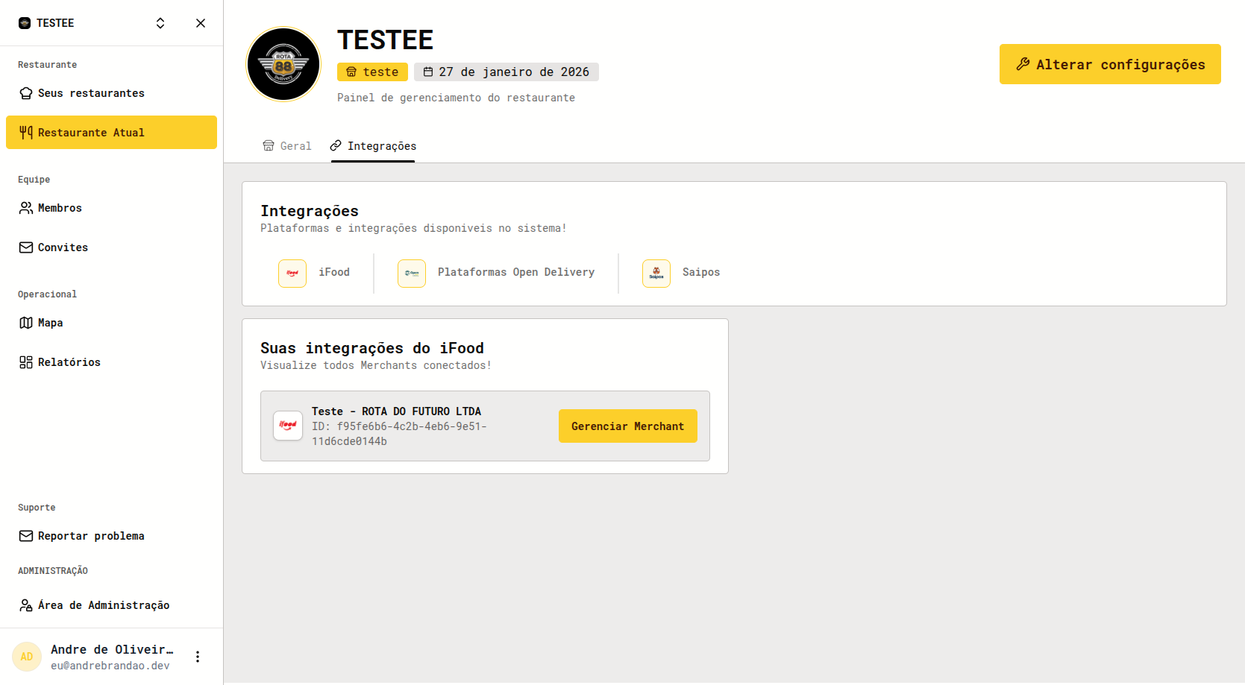Select the iFood integration icon
1245x685 pixels.
[292, 274]
